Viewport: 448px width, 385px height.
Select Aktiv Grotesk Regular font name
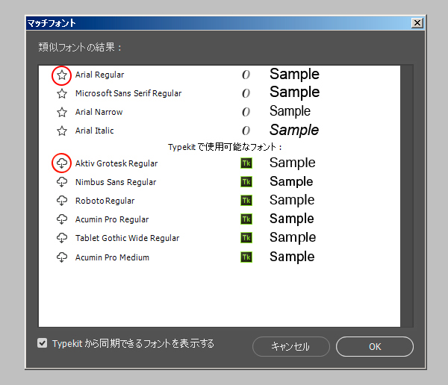pos(116,163)
